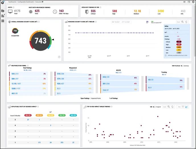Toggle VRR Prioritized / Summary switch

point(182,66)
